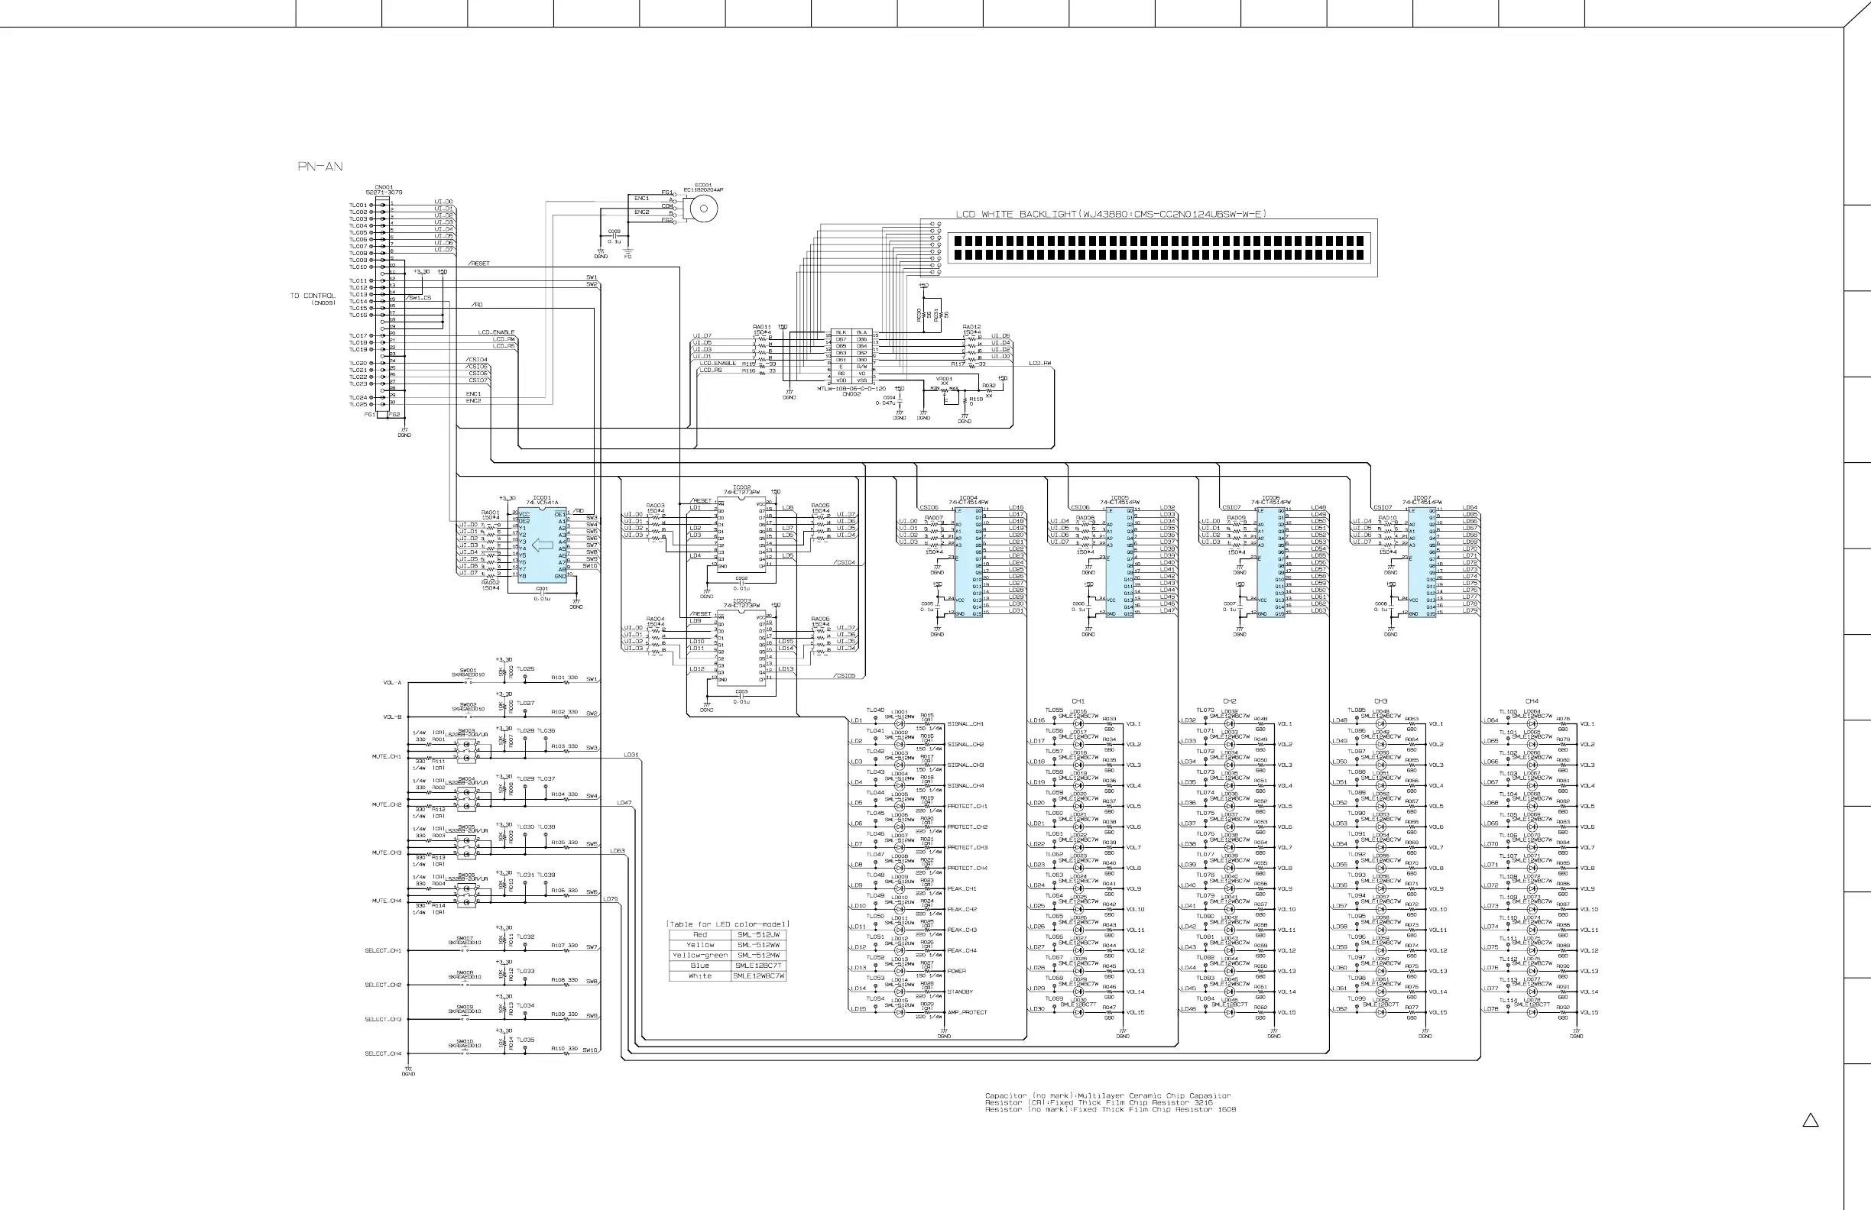Viewport: 1871px width, 1210px height.
Task: Click the CH3 LED column heading
Action: click(x=1380, y=700)
